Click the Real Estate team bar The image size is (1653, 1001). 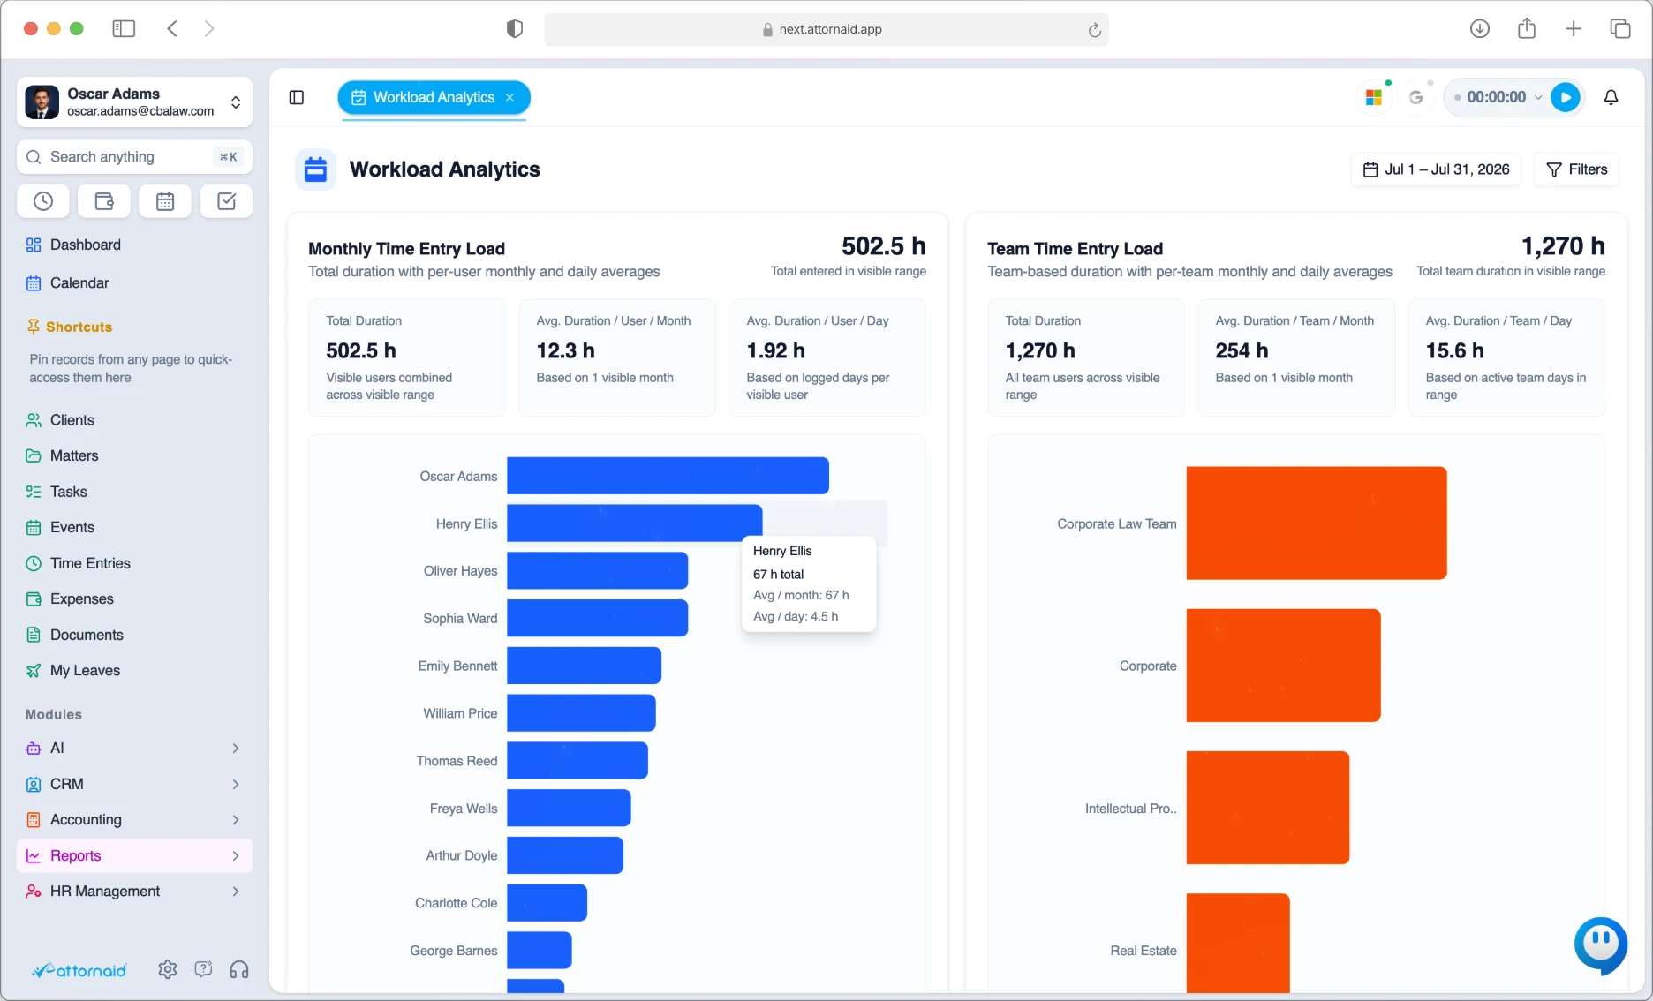(x=1238, y=943)
